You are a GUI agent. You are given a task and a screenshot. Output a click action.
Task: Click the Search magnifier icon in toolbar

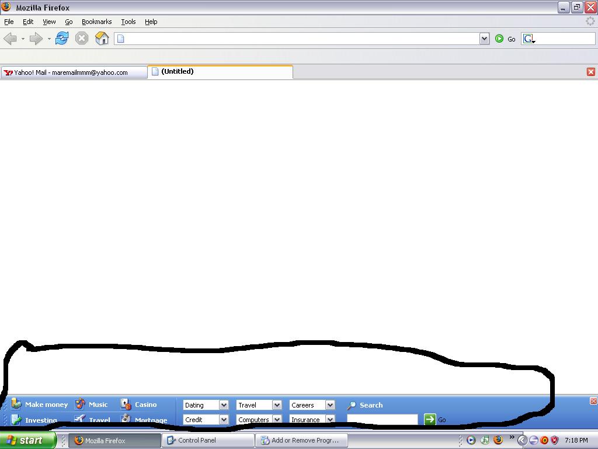click(351, 405)
